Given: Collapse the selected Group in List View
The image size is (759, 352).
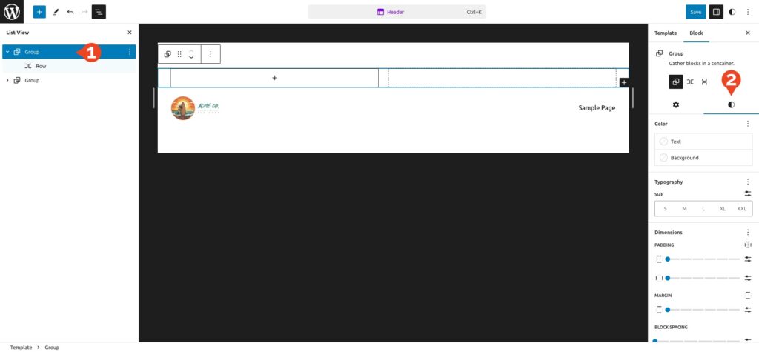Looking at the screenshot, I should (x=7, y=52).
